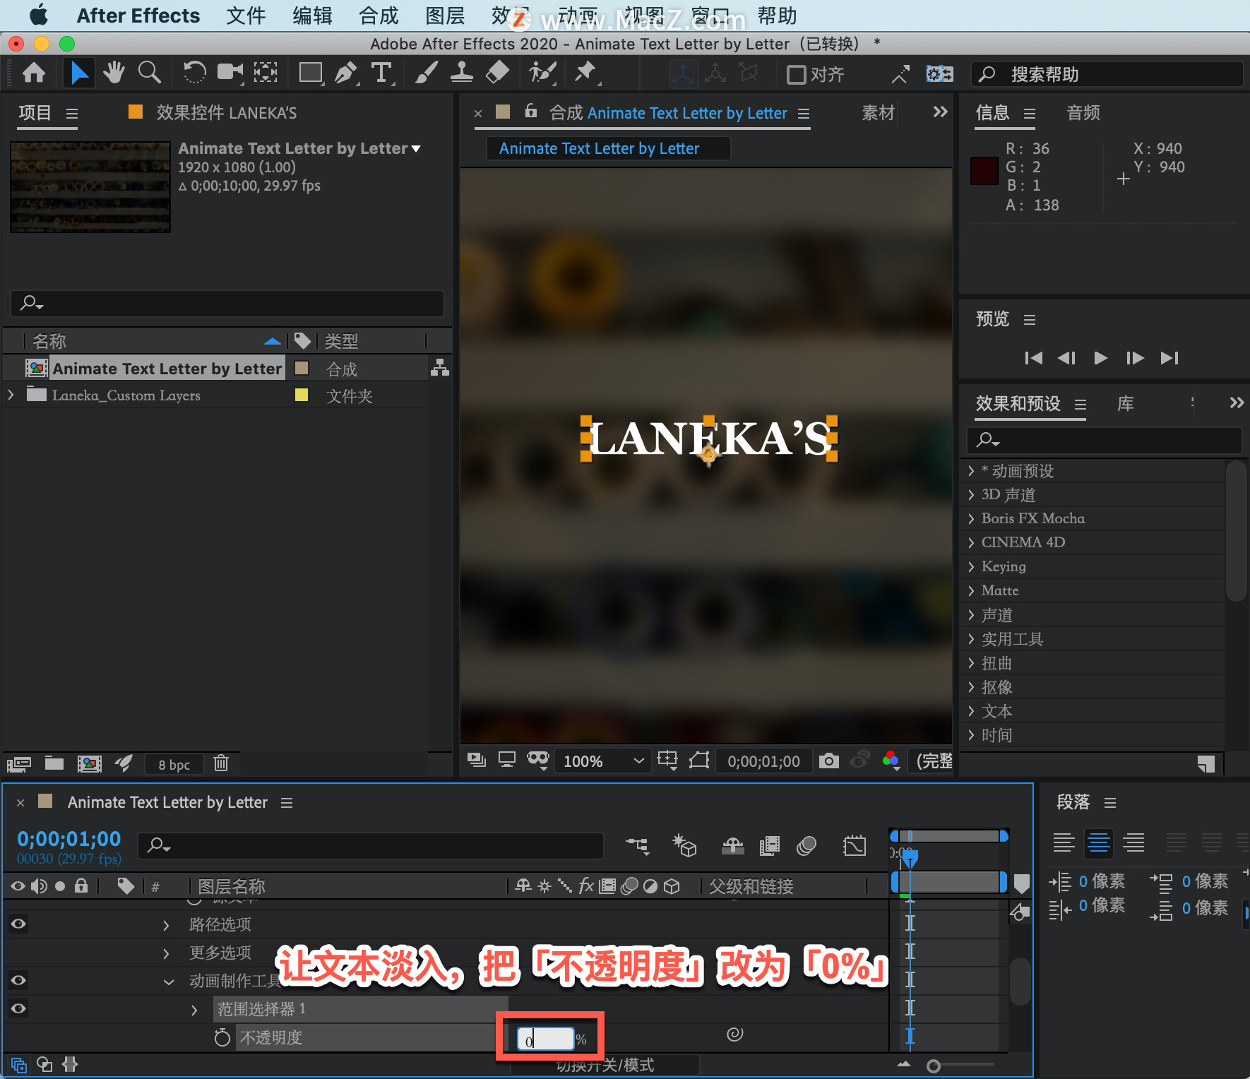Click the viewer timecode 0;00;01;00
1250x1079 pixels.
763,761
